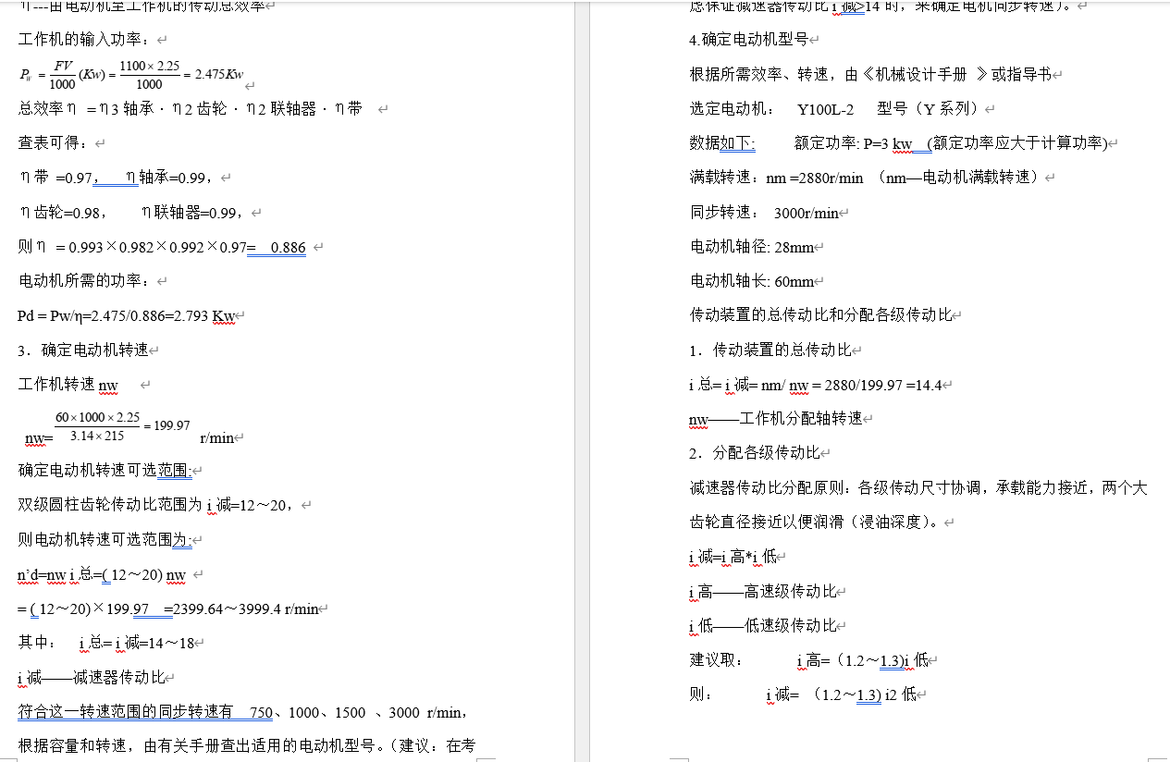1170x762 pixels.
Task: Click the line 'η齿轮=0.98, η联轴器=0.99'
Action: [133, 213]
